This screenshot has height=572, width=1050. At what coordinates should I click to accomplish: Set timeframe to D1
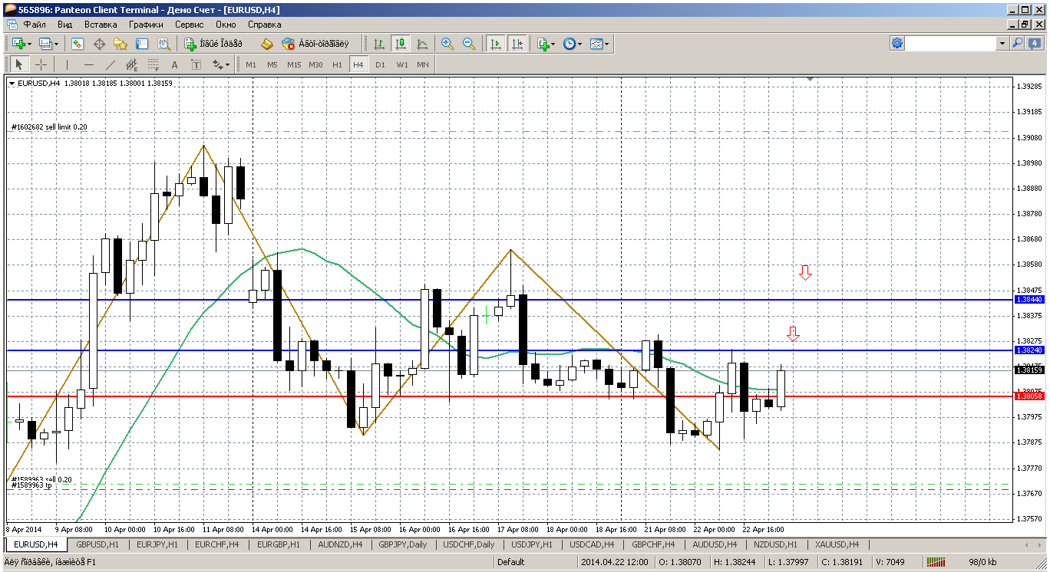point(380,64)
